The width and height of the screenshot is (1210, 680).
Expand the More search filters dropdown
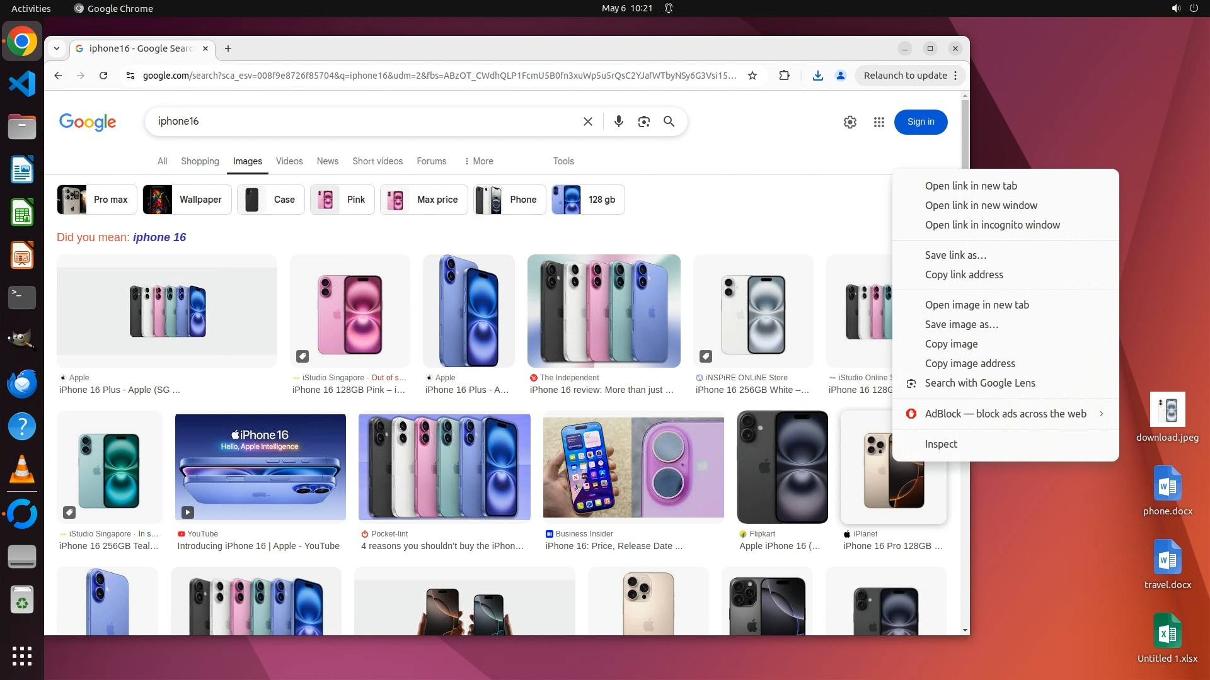point(478,161)
